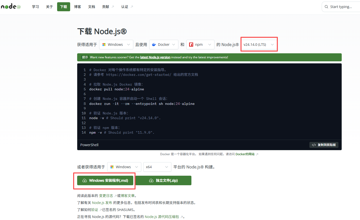This screenshot has height=220, width=360.
Task: Click the external arrow beside 认证
Action: [132, 7]
